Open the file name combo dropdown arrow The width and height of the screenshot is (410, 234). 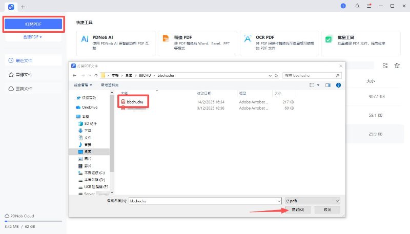click(x=279, y=201)
